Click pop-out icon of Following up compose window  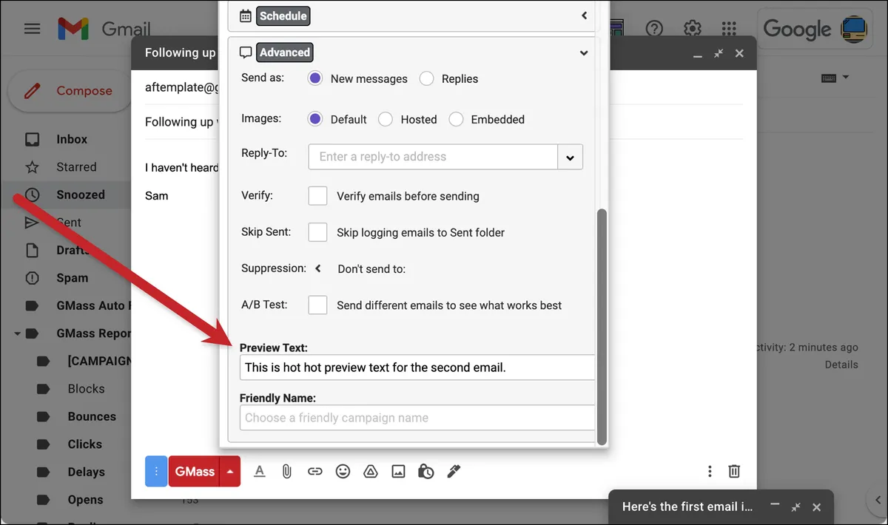click(x=719, y=53)
